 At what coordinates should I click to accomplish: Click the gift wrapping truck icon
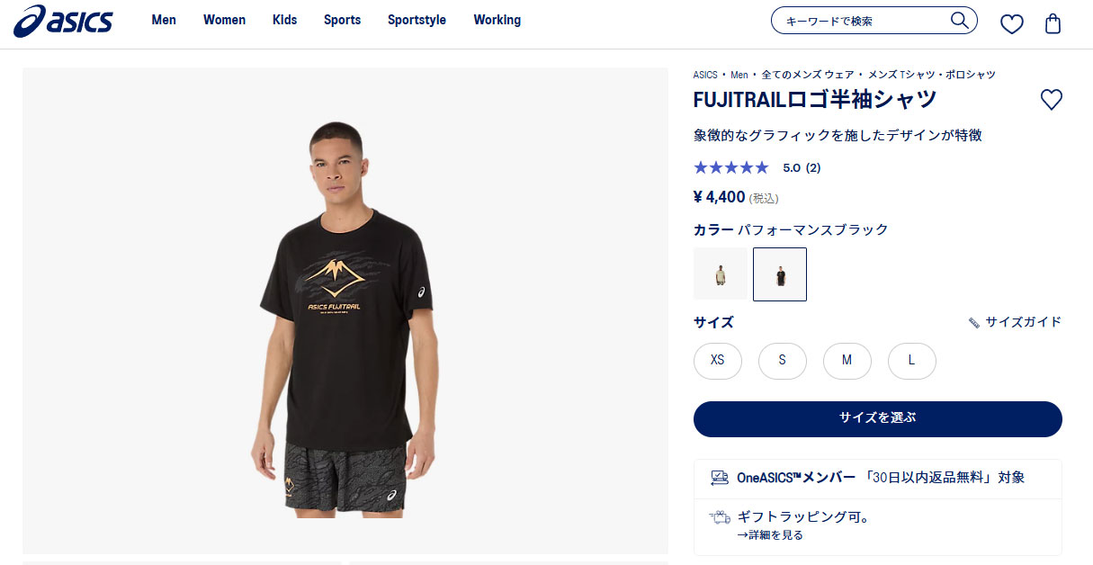(719, 516)
